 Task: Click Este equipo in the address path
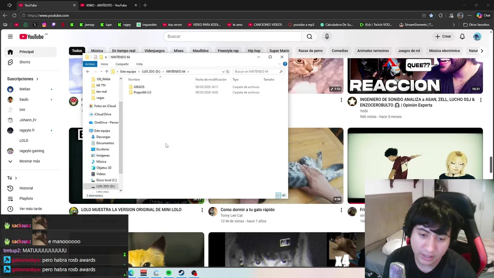click(128, 71)
